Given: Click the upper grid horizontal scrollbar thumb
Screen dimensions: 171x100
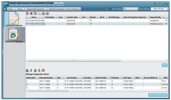Looking at the screenshot, I should pyautogui.click(x=74, y=61).
